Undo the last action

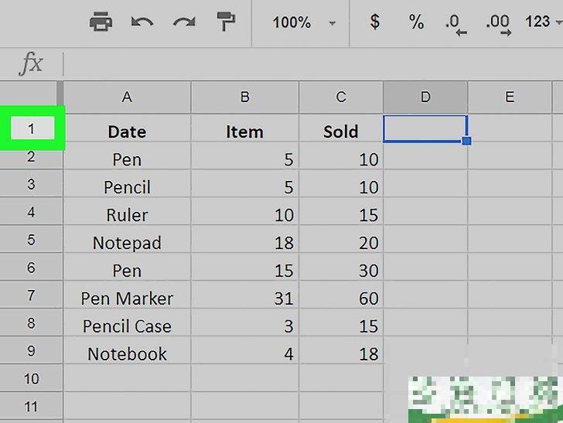pyautogui.click(x=142, y=22)
